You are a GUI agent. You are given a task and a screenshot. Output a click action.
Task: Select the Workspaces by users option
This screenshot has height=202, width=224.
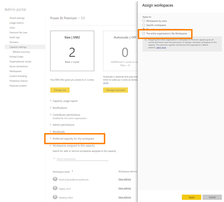(144, 21)
